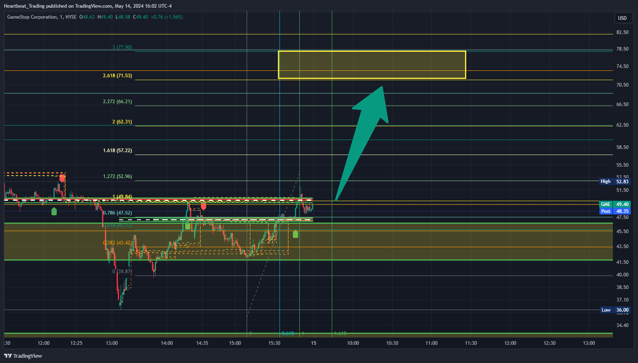
Task: Open the USD currency selector
Action: tap(622, 18)
